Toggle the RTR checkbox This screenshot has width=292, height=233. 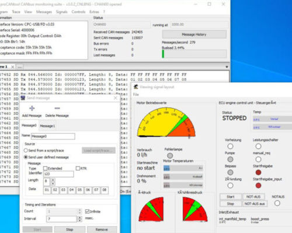coord(78,168)
